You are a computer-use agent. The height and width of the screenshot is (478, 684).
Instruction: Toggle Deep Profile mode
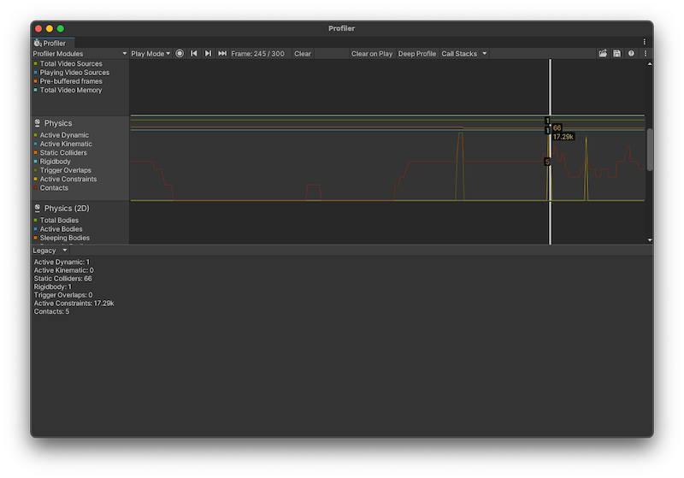[417, 54]
